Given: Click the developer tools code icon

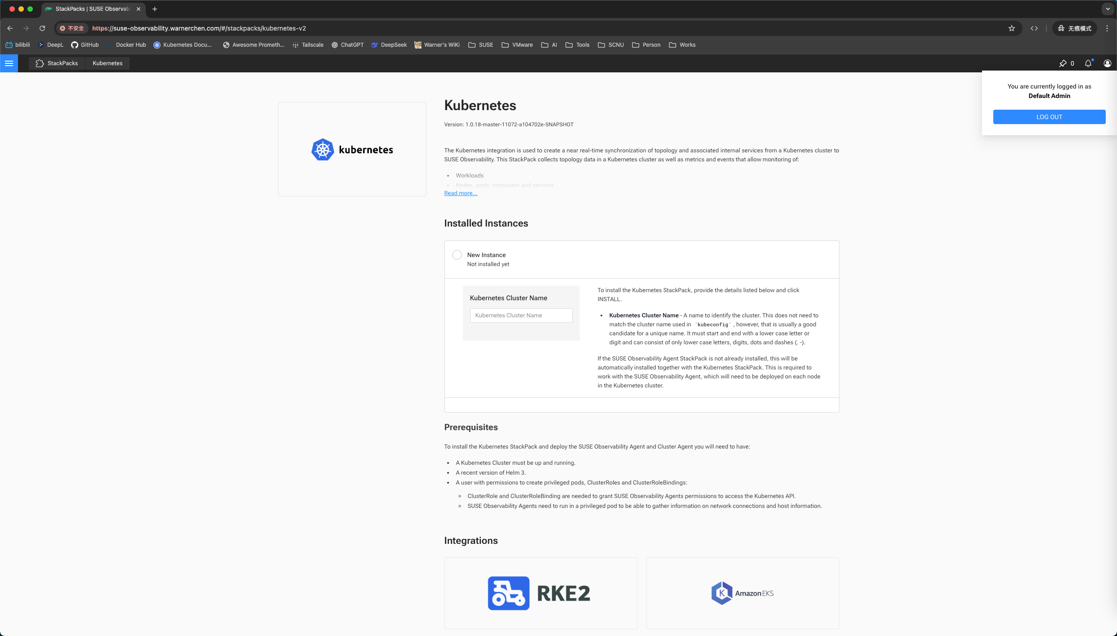Looking at the screenshot, I should click(1034, 28).
